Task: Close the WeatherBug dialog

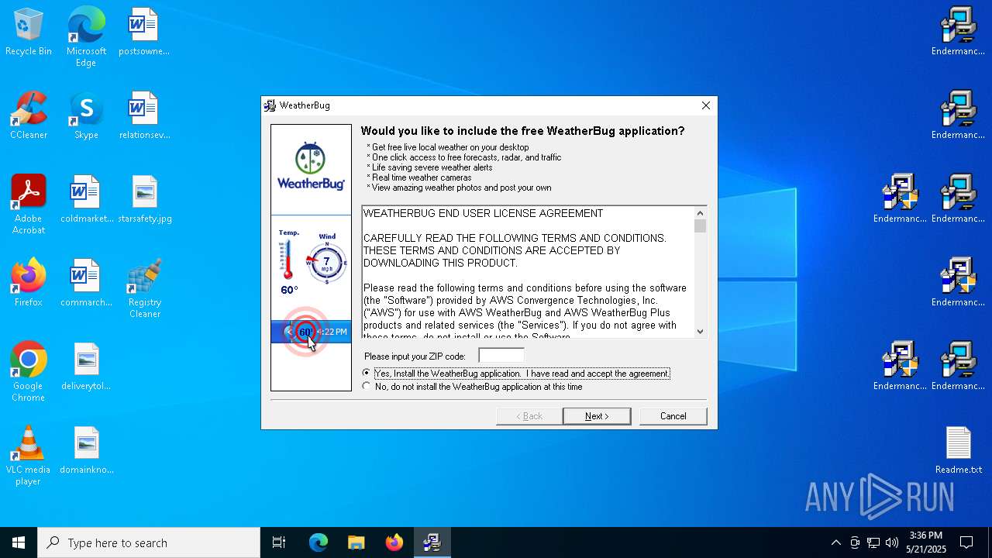Action: pos(705,105)
